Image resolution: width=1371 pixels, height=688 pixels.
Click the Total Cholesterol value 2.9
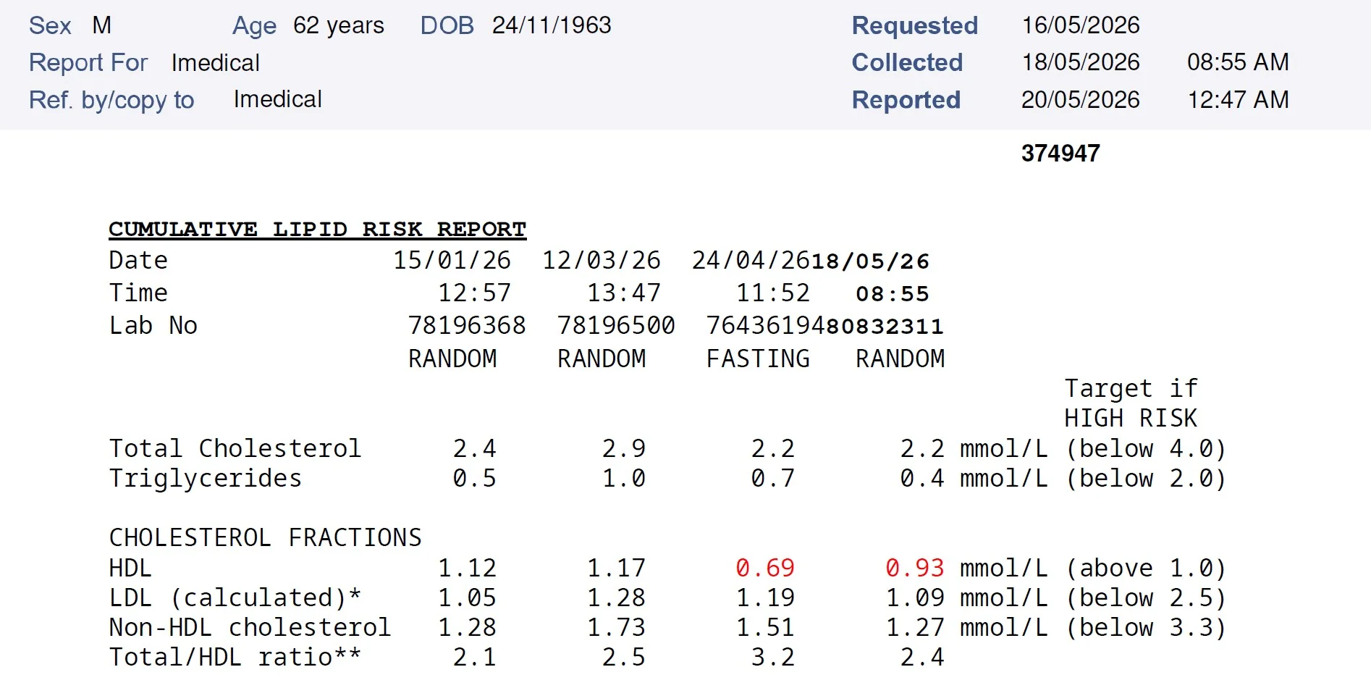click(x=624, y=449)
